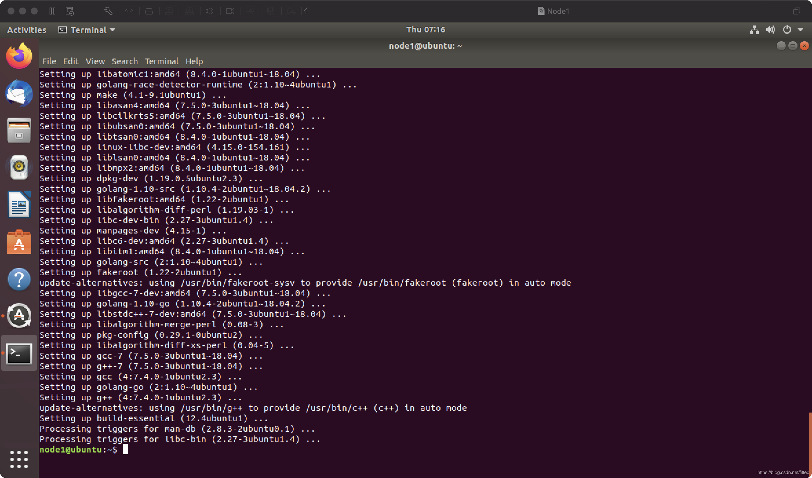
Task: Click the USB device icon
Action: click(250, 11)
